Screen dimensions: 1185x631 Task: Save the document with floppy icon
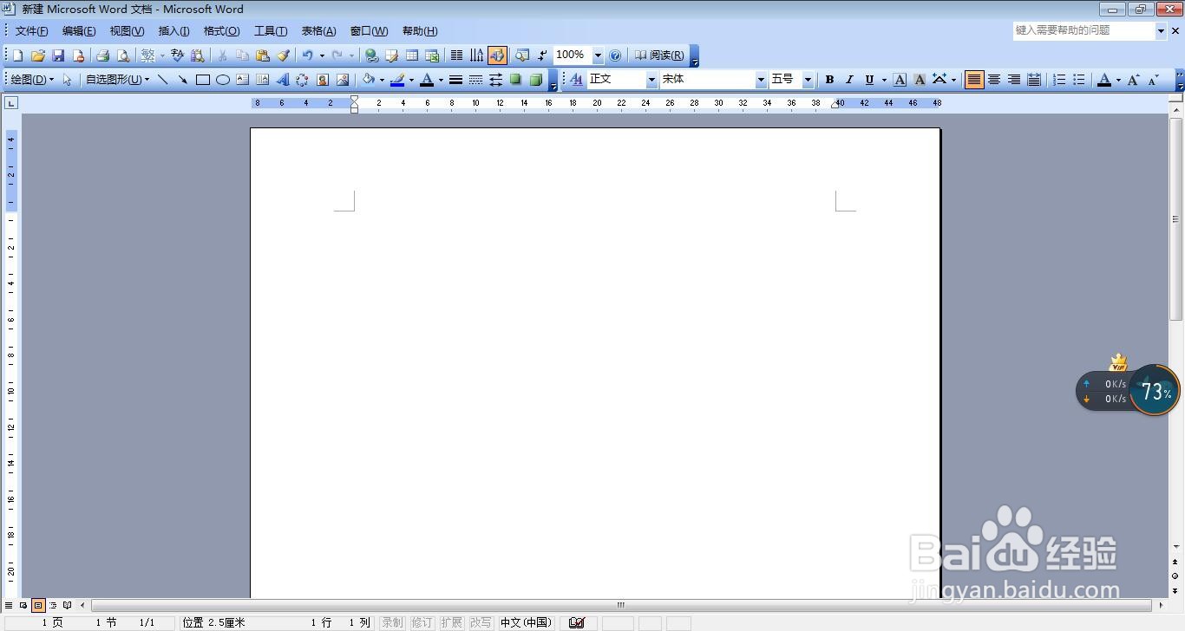(x=58, y=55)
